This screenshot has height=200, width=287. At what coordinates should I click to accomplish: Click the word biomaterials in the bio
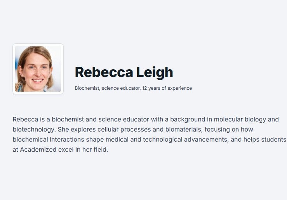[x=183, y=130]
